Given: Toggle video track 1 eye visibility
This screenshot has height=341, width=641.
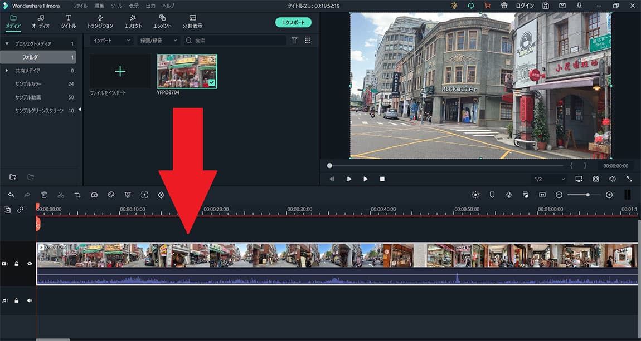Looking at the screenshot, I should point(30,264).
